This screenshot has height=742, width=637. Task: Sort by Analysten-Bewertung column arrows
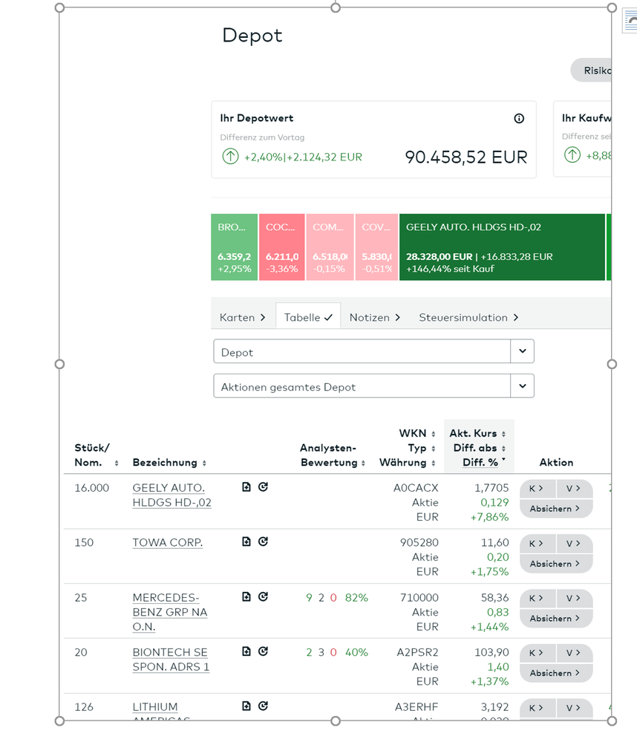(363, 463)
